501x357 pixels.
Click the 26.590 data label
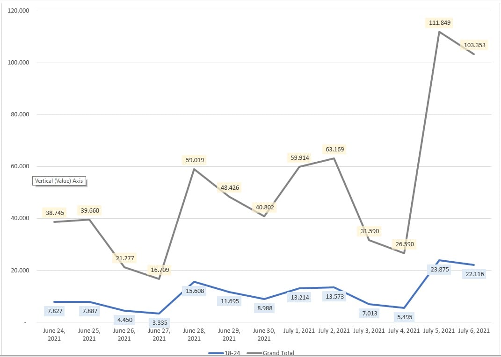click(x=404, y=244)
